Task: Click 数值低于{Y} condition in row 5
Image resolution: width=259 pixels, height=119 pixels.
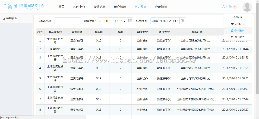Action: [164, 78]
